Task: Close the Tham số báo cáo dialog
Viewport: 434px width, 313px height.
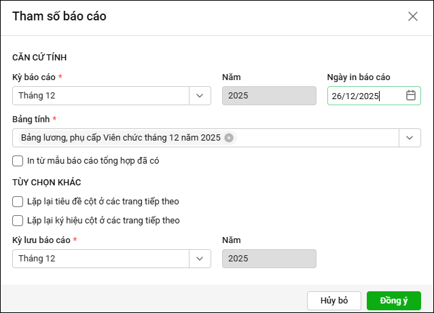Action: 412,16
